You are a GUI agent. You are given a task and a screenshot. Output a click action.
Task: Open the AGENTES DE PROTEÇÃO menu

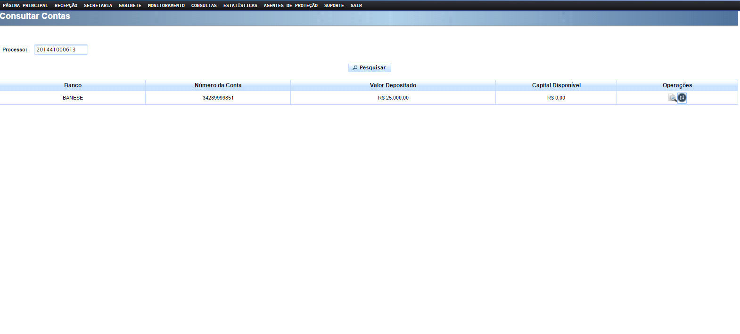pos(291,6)
